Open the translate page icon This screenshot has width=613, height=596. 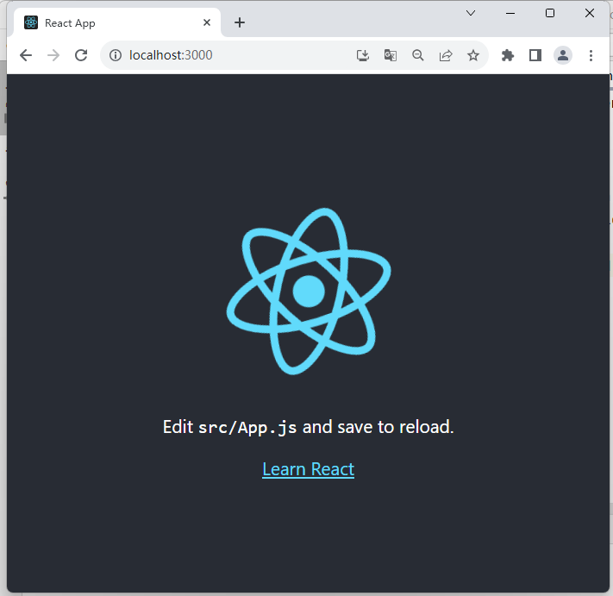tap(391, 55)
